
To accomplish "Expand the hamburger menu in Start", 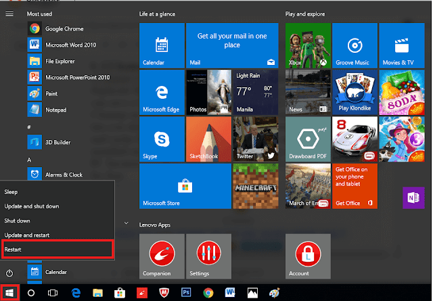I will 9,14.
